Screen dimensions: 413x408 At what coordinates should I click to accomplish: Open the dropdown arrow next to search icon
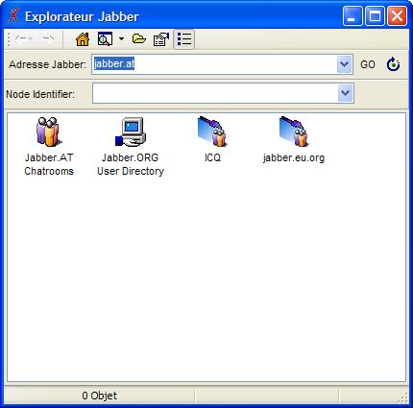point(121,39)
